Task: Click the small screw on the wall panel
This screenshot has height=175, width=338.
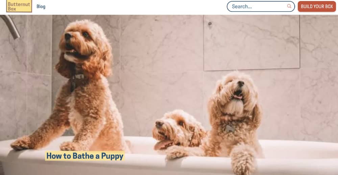Action: [x=210, y=24]
